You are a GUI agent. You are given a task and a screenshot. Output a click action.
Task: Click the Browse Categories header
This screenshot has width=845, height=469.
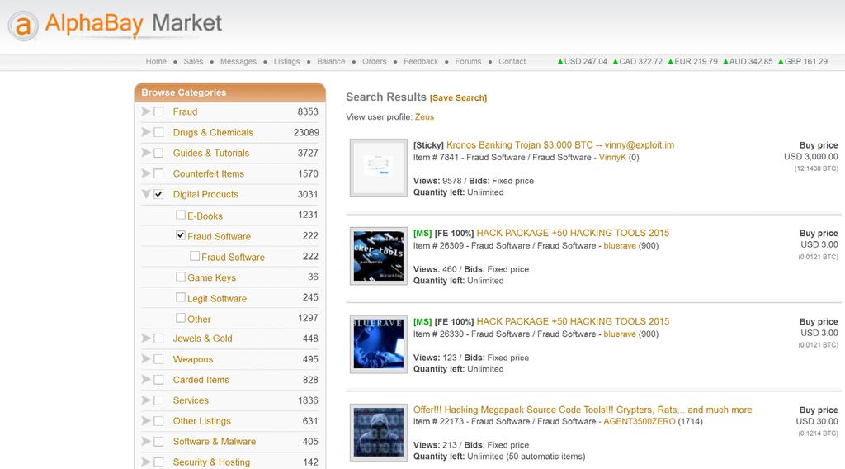230,92
